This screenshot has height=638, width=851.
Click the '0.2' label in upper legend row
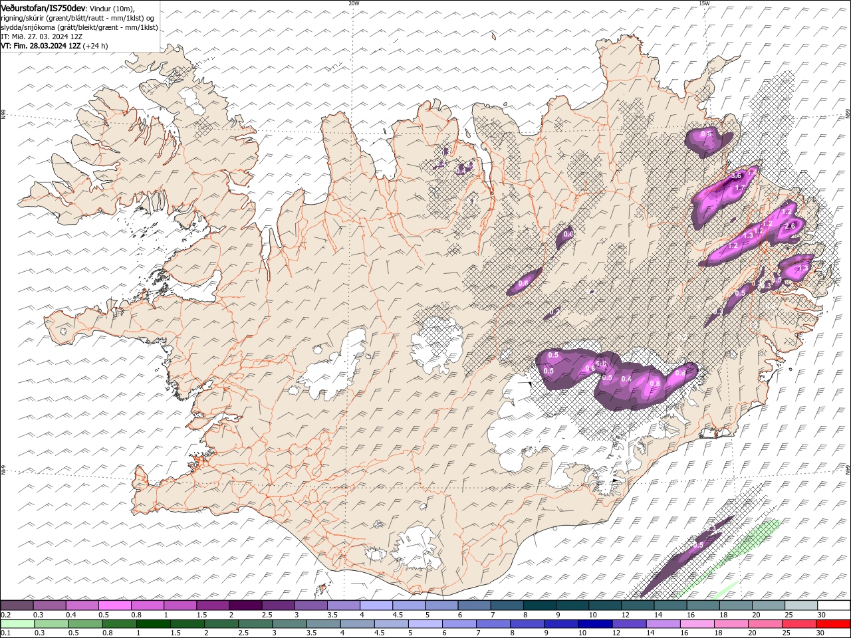[x=6, y=615]
